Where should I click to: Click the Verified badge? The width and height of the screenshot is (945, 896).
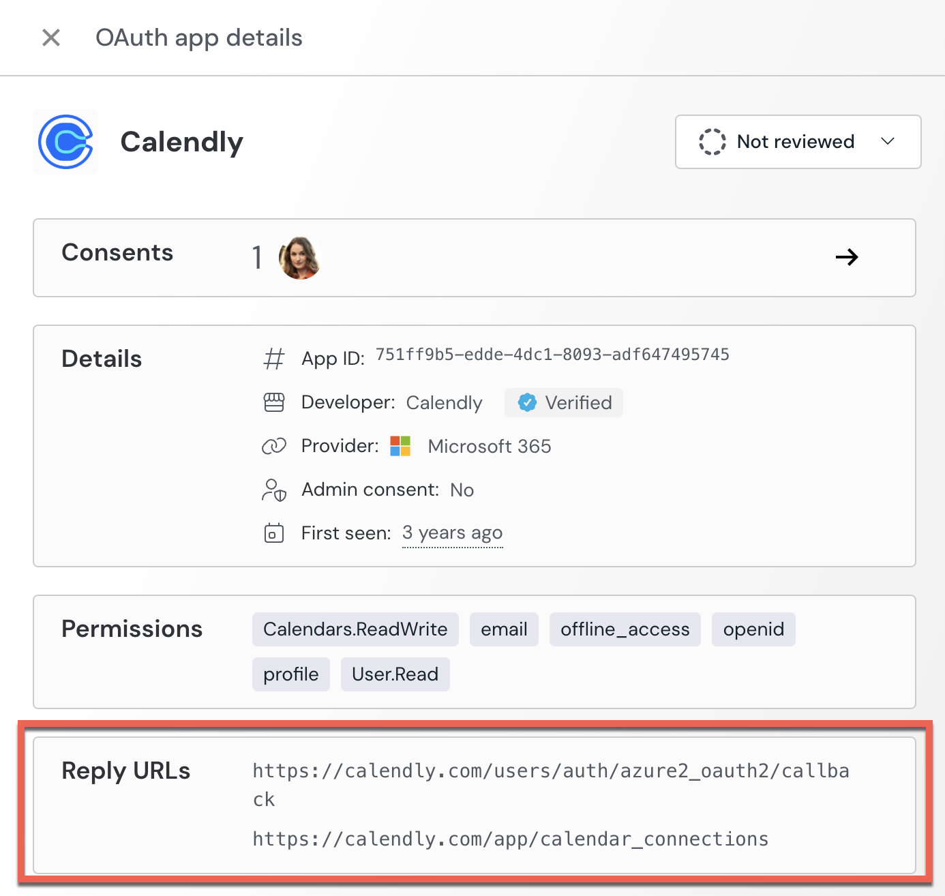[563, 402]
